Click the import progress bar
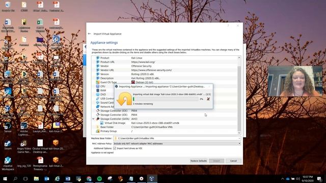The image size is (326, 183). (x=166, y=99)
